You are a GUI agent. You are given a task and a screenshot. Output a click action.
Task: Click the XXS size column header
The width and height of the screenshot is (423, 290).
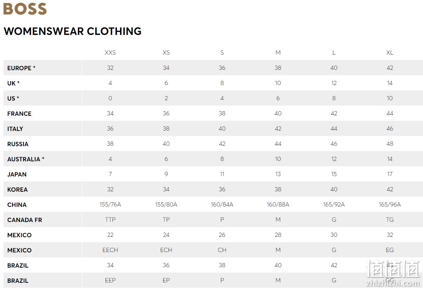tap(110, 53)
